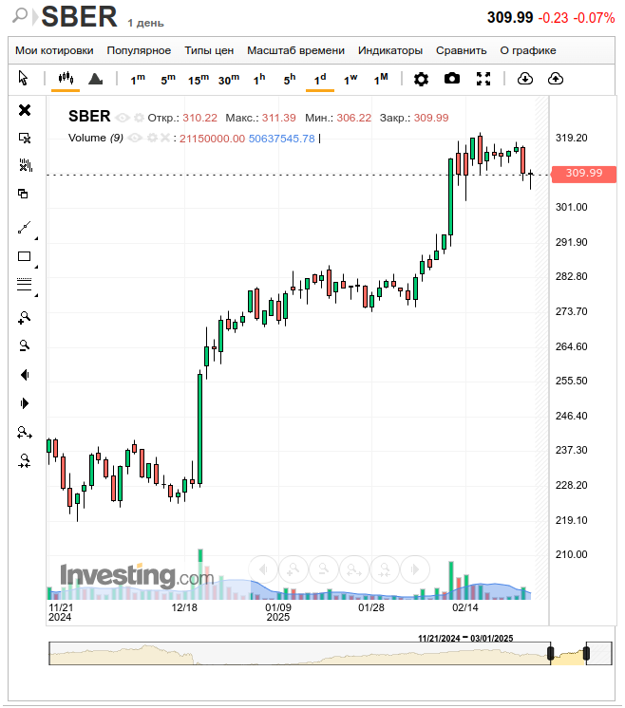The image size is (625, 708).
Task: Open the Популярное menu
Action: pos(139,50)
